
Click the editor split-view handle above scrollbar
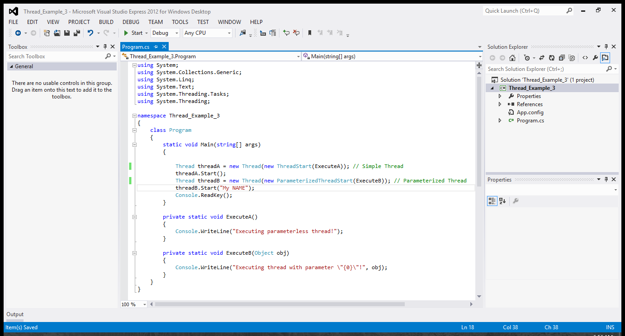click(479, 65)
